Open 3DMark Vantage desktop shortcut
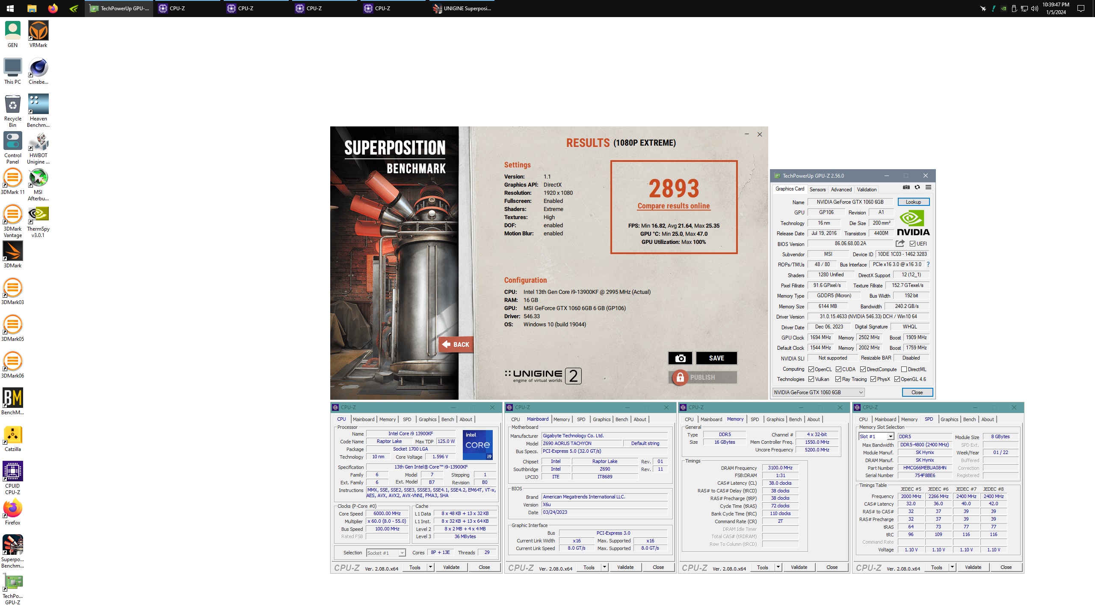This screenshot has height=615, width=1095. pos(13,221)
